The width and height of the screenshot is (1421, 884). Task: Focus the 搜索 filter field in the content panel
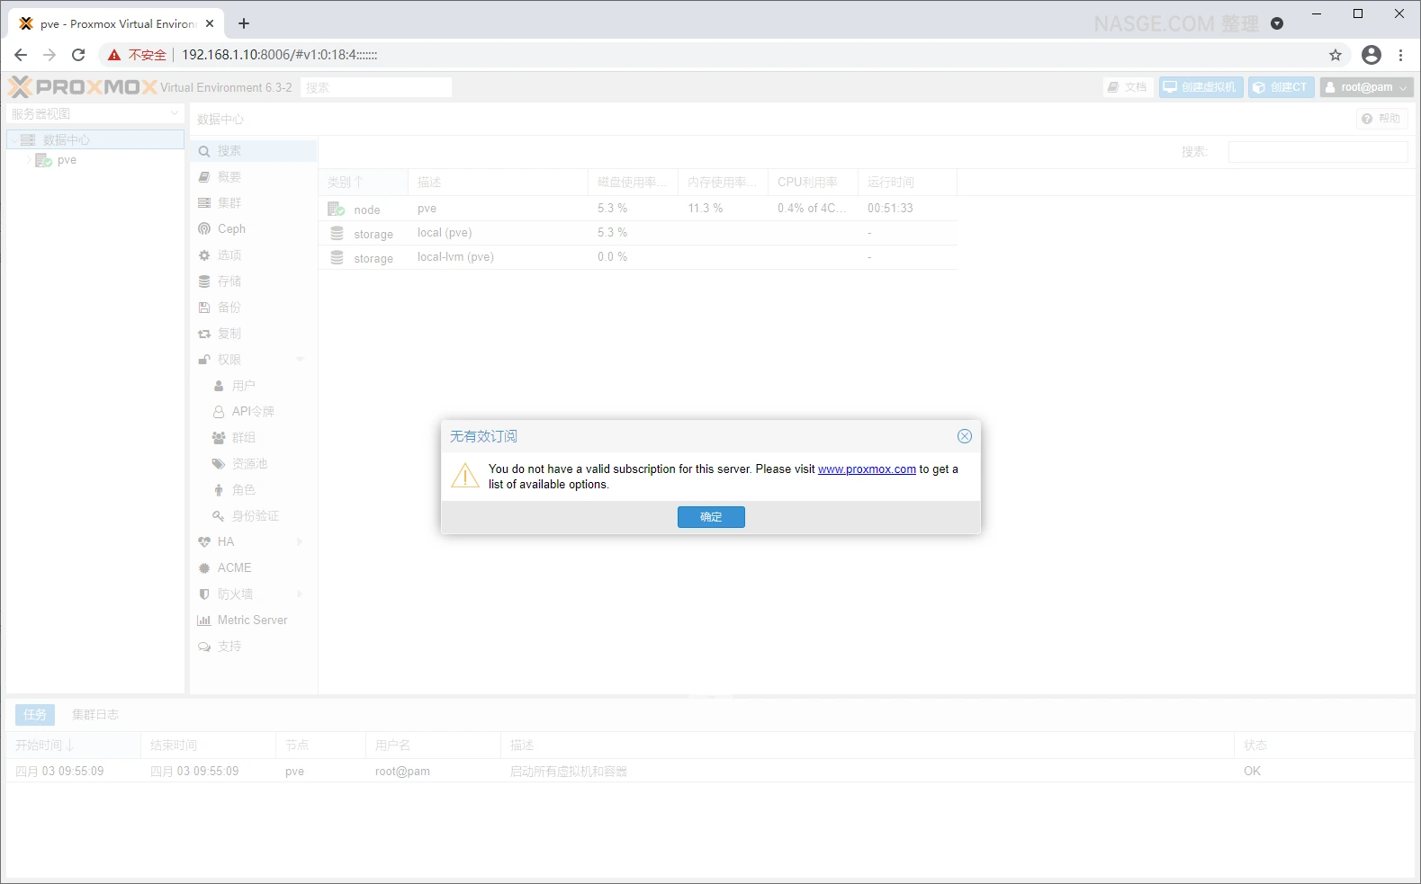pos(1318,152)
